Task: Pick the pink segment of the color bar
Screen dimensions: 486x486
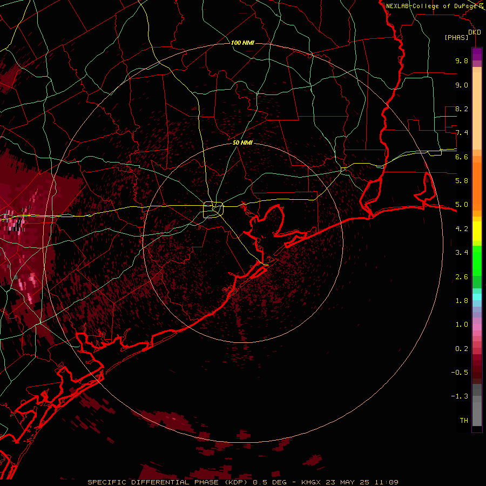Action: click(x=477, y=327)
